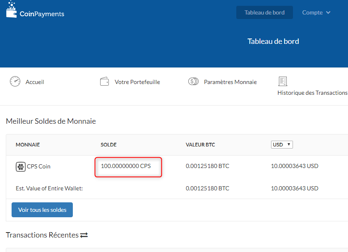This screenshot has width=348, height=252.
Task: Open the USD currency dropdown
Action: pos(282,144)
